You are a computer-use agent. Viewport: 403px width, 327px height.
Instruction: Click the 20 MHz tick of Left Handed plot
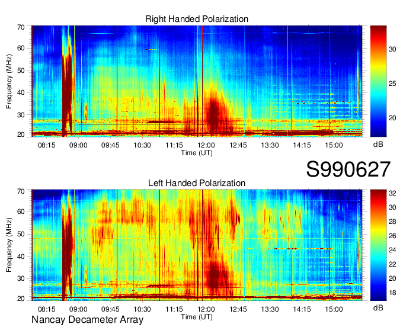click(x=21, y=299)
